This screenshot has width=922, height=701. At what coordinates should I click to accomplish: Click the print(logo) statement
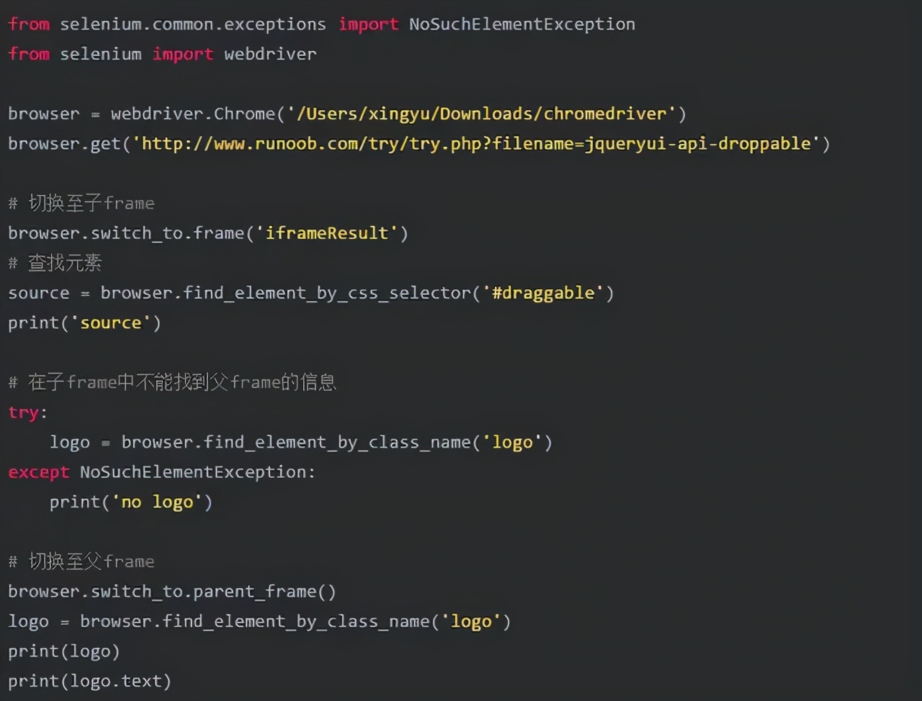coord(64,651)
